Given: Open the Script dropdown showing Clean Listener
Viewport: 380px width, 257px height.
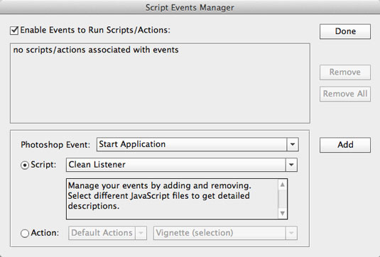Looking at the screenshot, I should [x=182, y=165].
